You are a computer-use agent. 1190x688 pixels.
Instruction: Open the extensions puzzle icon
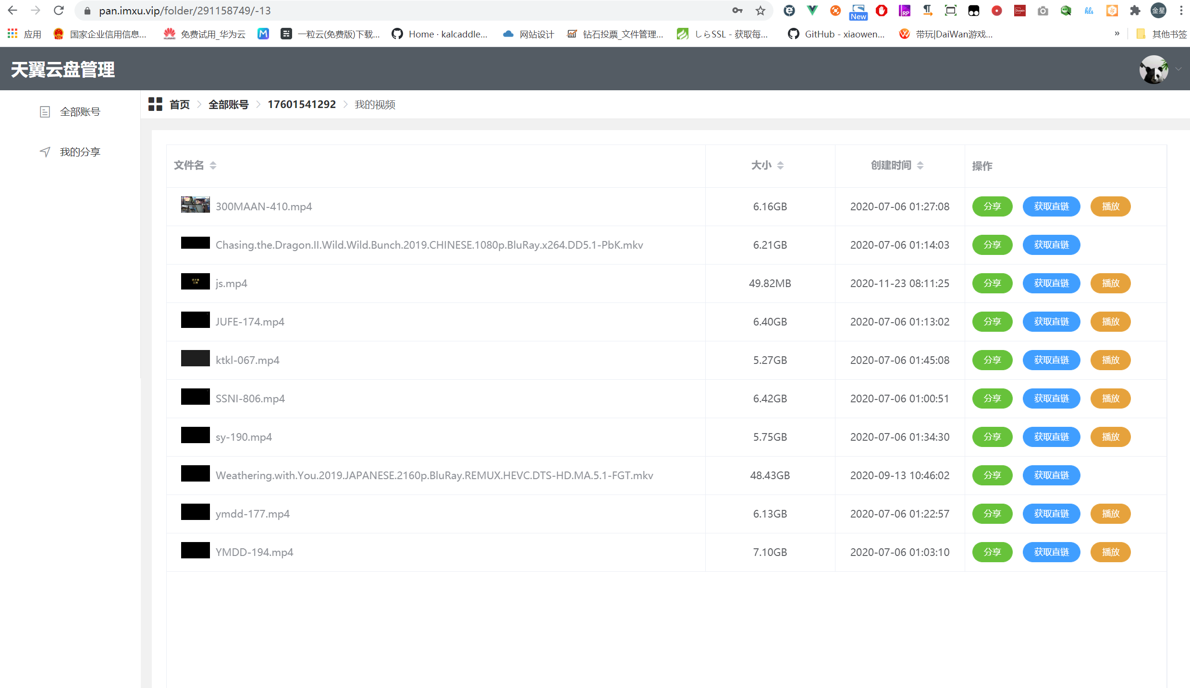(1135, 11)
